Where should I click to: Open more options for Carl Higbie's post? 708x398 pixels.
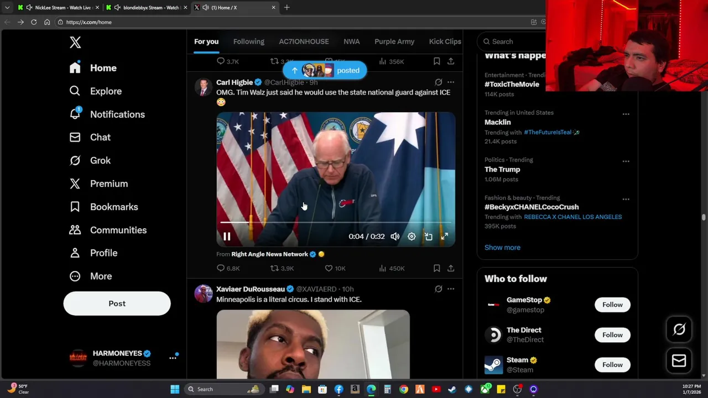pyautogui.click(x=451, y=82)
